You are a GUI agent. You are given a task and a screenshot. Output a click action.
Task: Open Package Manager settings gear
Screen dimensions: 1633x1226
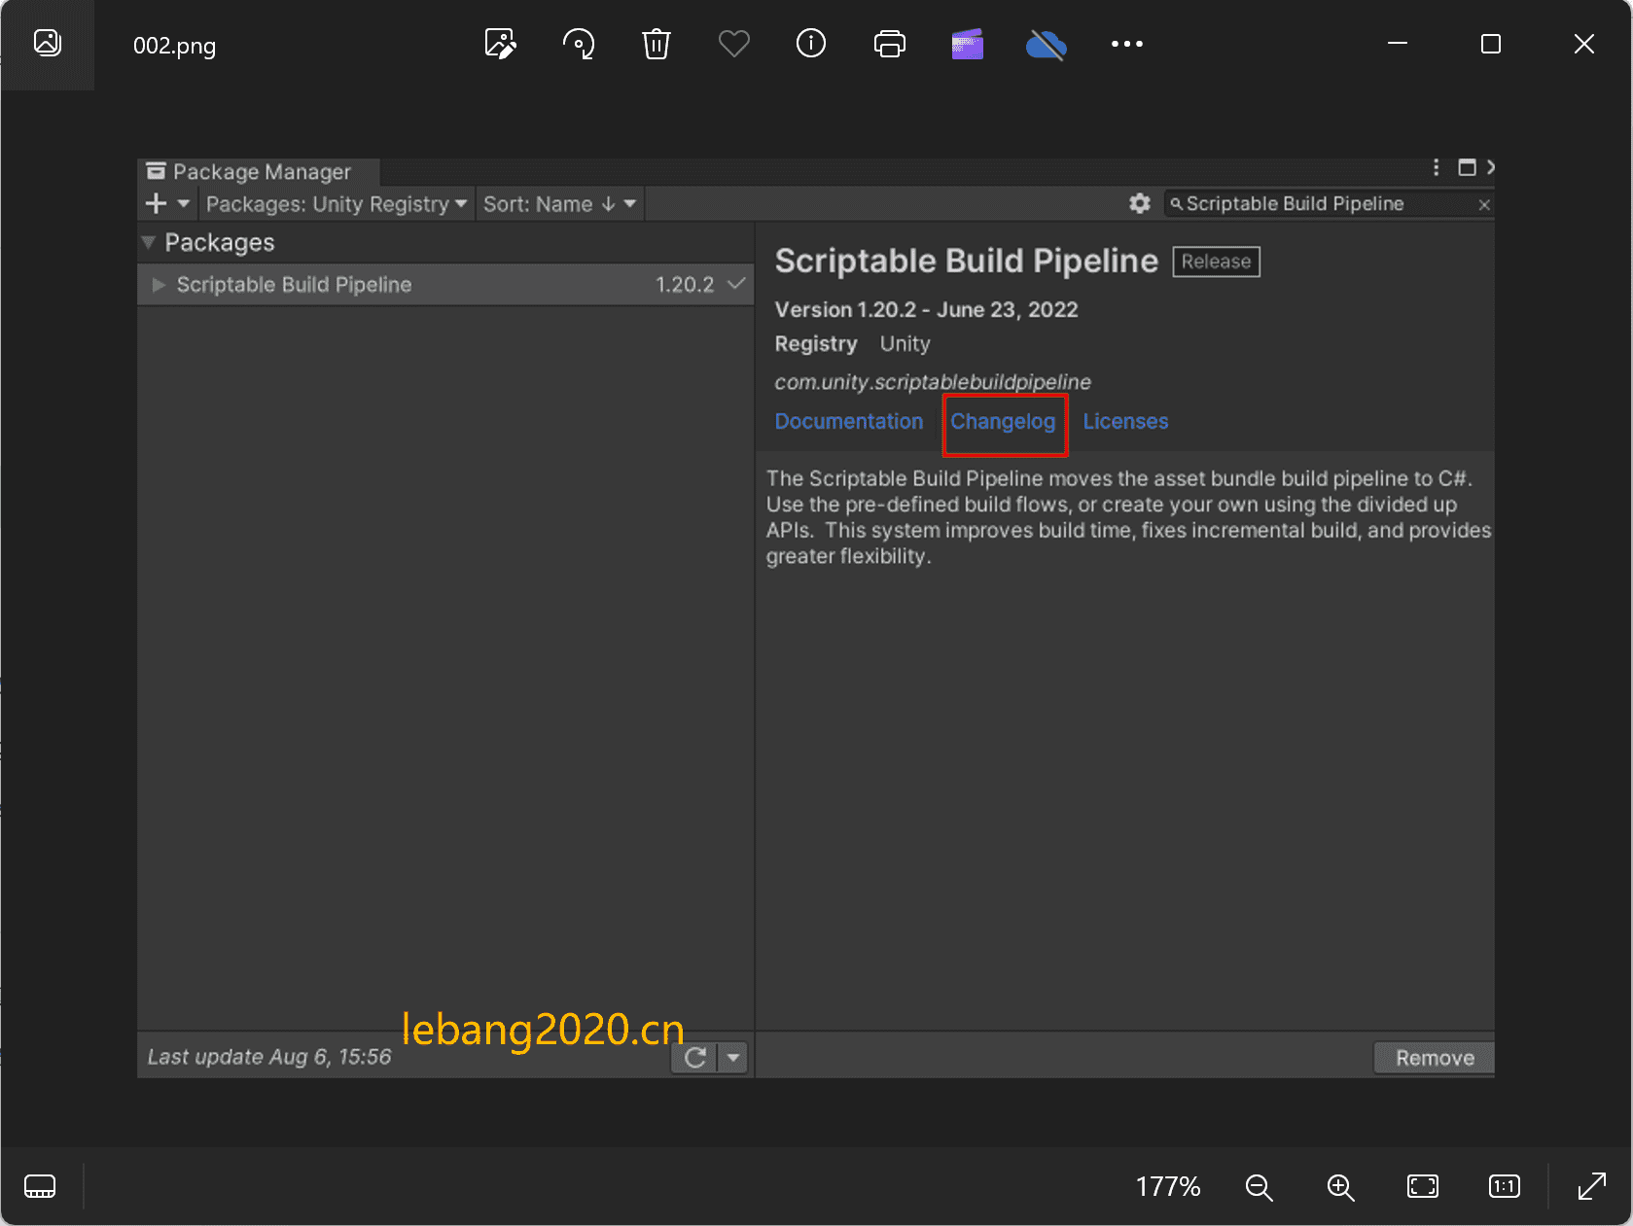(x=1140, y=203)
